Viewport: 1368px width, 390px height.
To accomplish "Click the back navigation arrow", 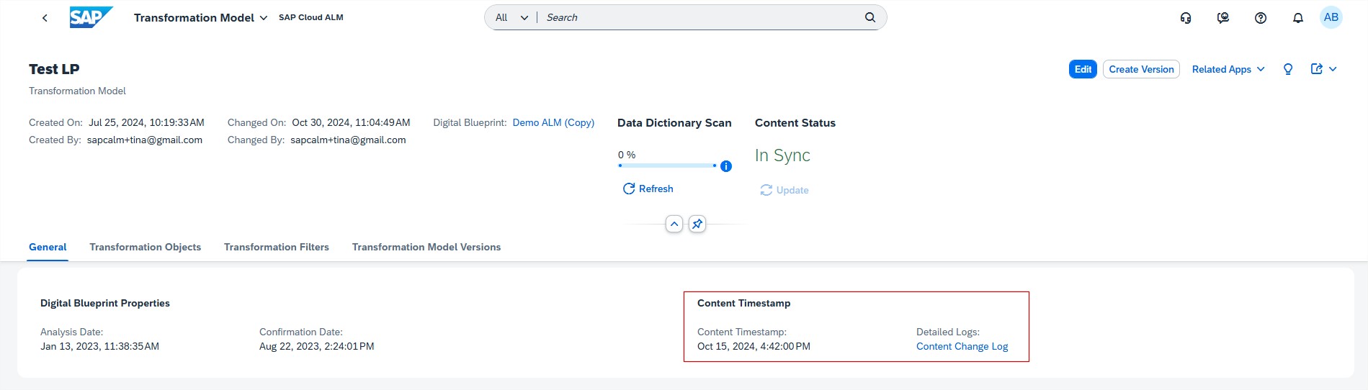I will point(45,18).
